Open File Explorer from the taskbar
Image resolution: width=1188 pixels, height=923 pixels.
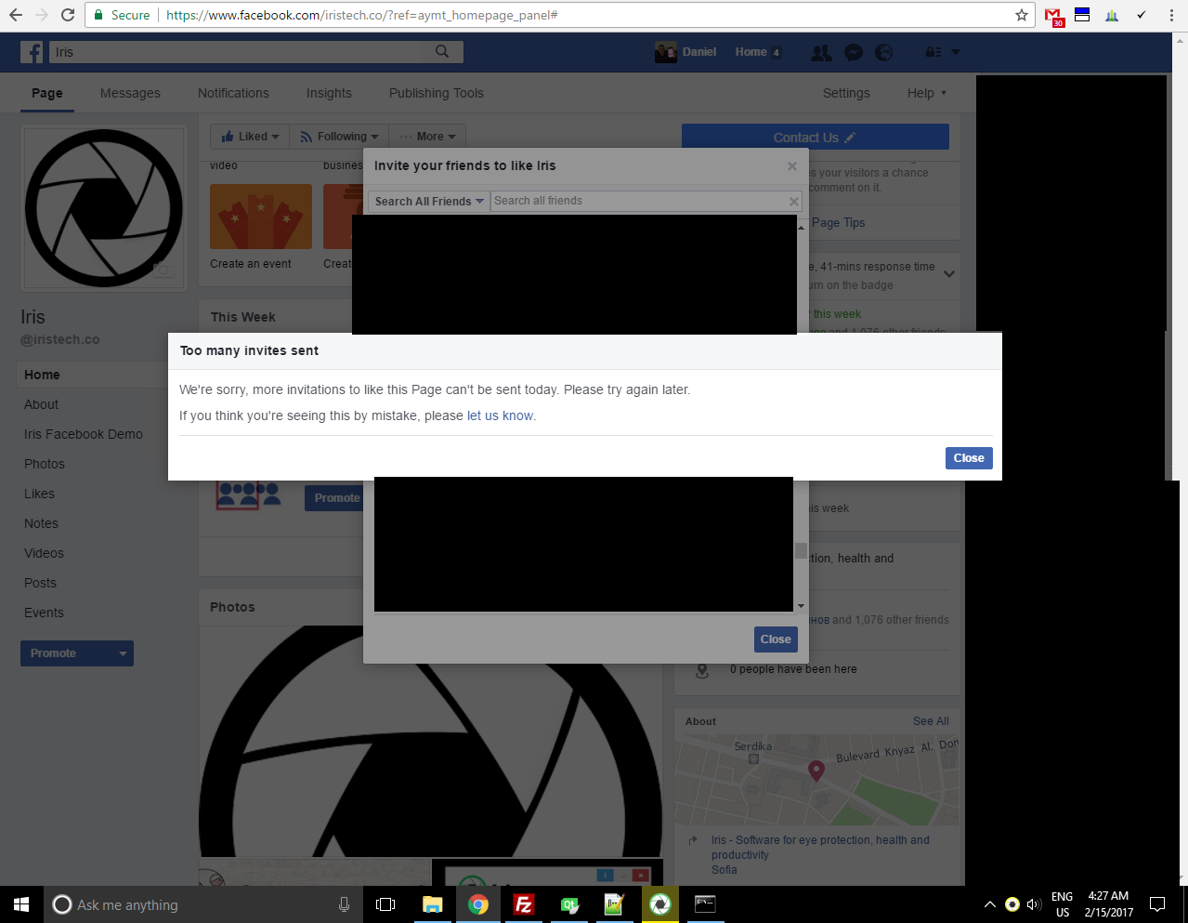[433, 904]
